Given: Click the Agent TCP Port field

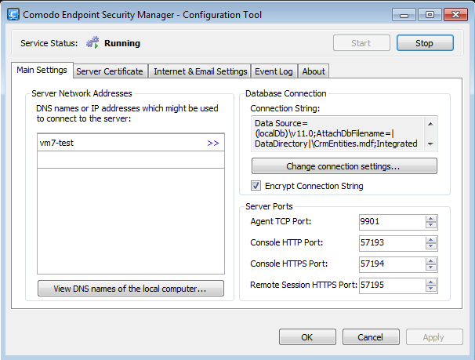Looking at the screenshot, I should pyautogui.click(x=392, y=222).
